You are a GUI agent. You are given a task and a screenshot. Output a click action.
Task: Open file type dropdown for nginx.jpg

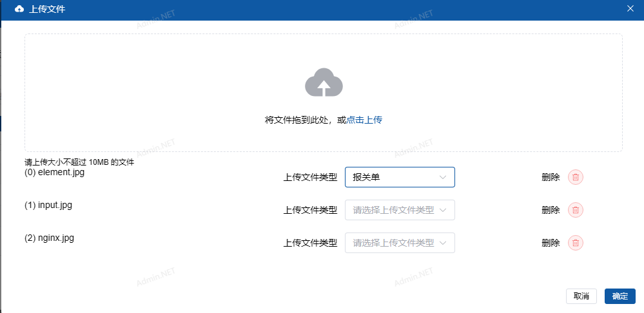tap(400, 243)
